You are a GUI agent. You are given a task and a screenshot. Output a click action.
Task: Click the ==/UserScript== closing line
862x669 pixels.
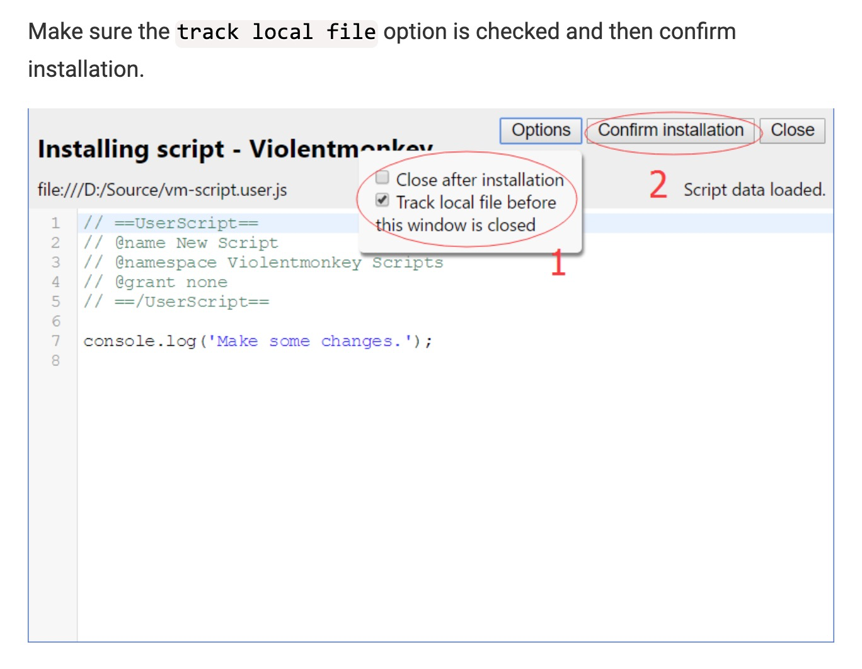[x=176, y=302]
